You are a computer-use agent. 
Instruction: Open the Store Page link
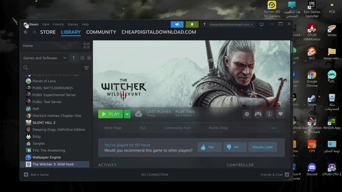[113, 128]
